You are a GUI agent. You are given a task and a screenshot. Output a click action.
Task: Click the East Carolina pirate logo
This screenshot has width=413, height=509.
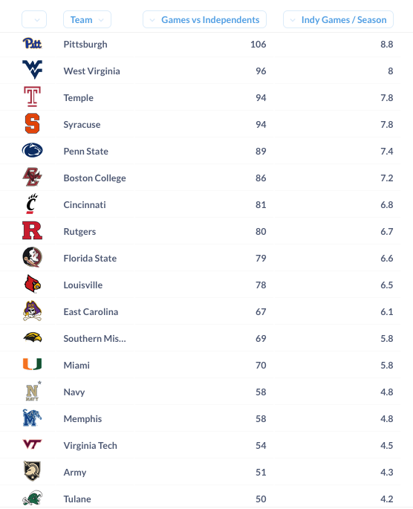point(32,311)
